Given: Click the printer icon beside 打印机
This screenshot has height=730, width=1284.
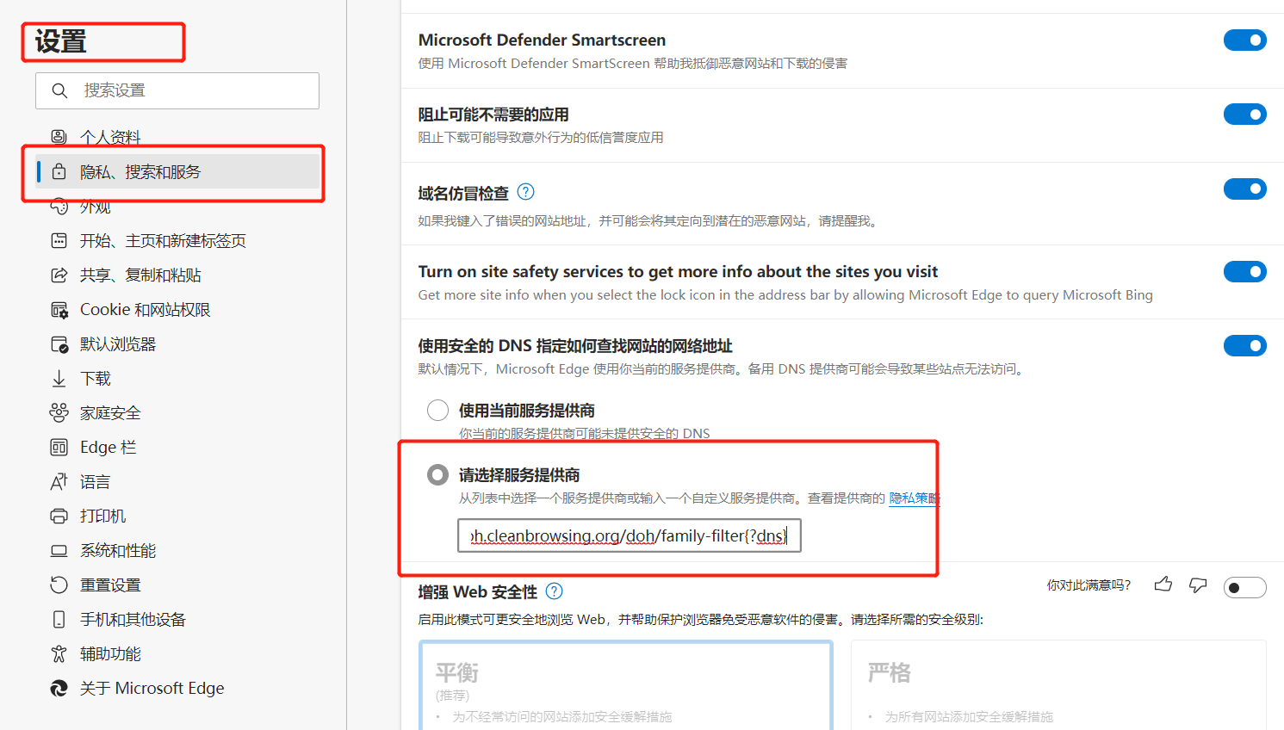Looking at the screenshot, I should tap(59, 516).
